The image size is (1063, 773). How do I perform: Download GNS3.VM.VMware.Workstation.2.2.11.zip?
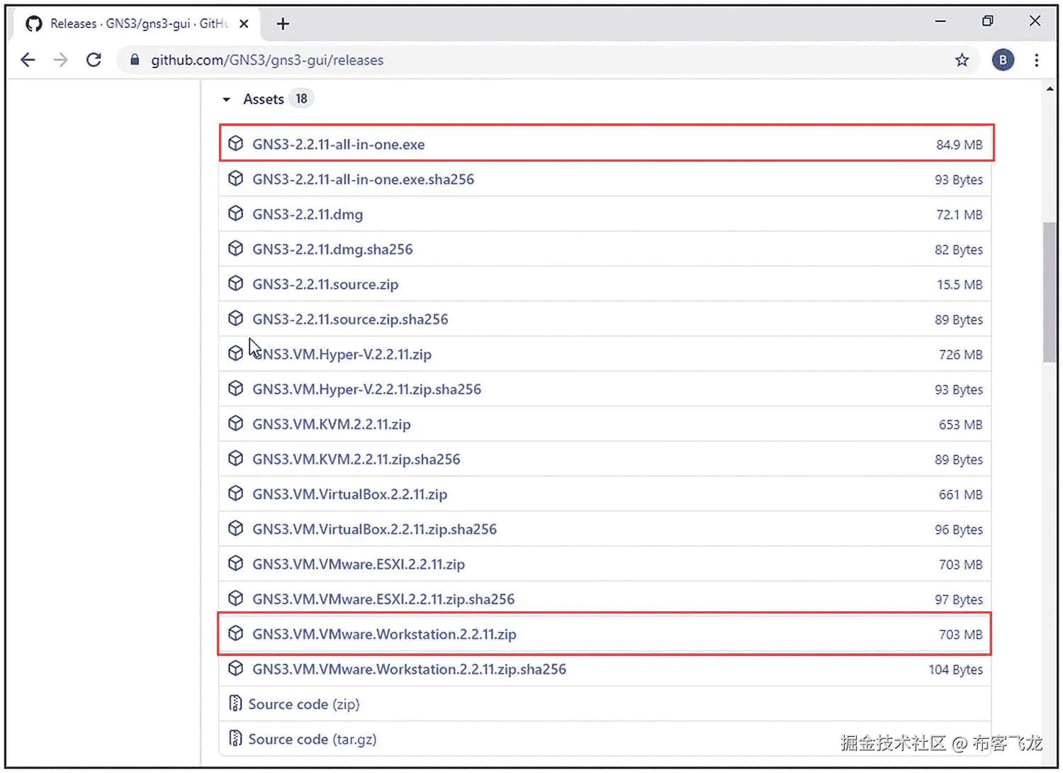pos(384,634)
